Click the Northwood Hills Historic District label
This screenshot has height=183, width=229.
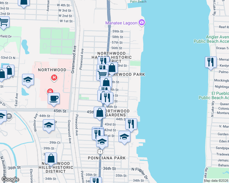click(x=56, y=167)
